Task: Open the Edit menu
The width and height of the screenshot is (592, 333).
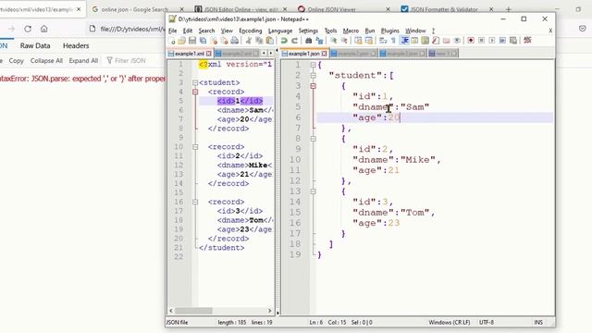Action: point(188,31)
